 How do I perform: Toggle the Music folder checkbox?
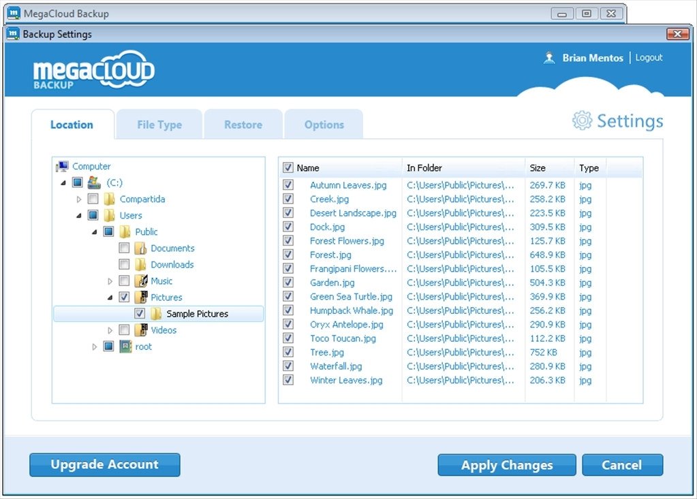tap(124, 280)
